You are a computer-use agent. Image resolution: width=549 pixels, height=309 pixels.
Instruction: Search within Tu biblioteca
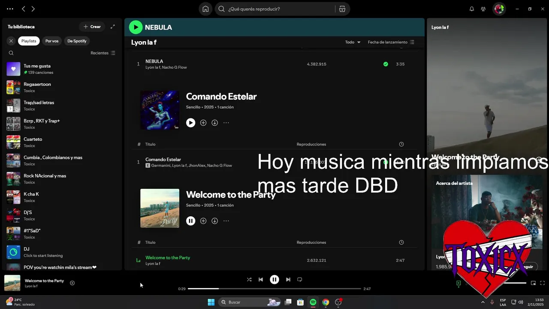tap(11, 53)
